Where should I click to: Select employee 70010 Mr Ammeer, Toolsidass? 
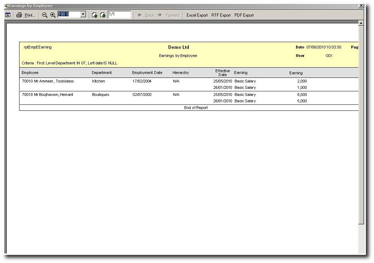48,81
